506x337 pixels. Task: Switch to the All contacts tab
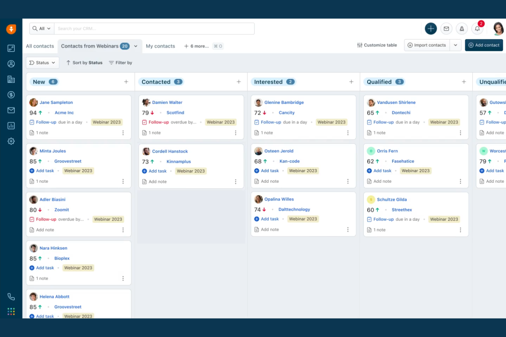click(40, 46)
